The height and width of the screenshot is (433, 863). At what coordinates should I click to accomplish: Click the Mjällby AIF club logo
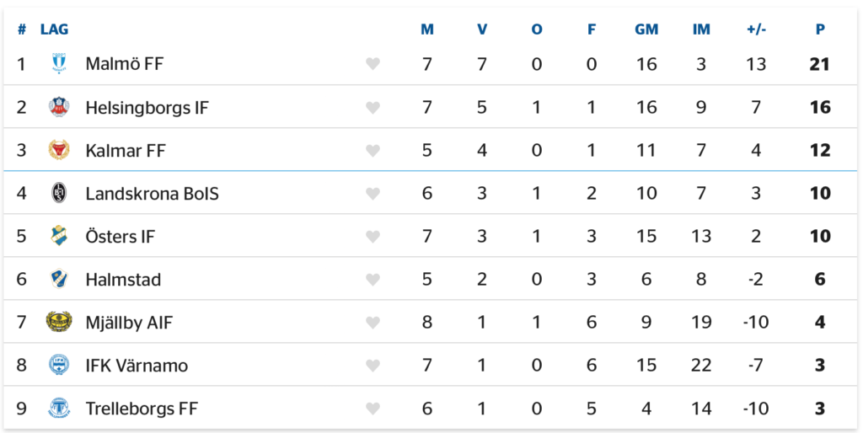coord(58,322)
